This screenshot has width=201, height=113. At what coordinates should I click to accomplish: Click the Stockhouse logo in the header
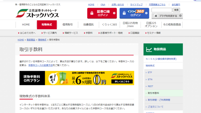[37, 13]
